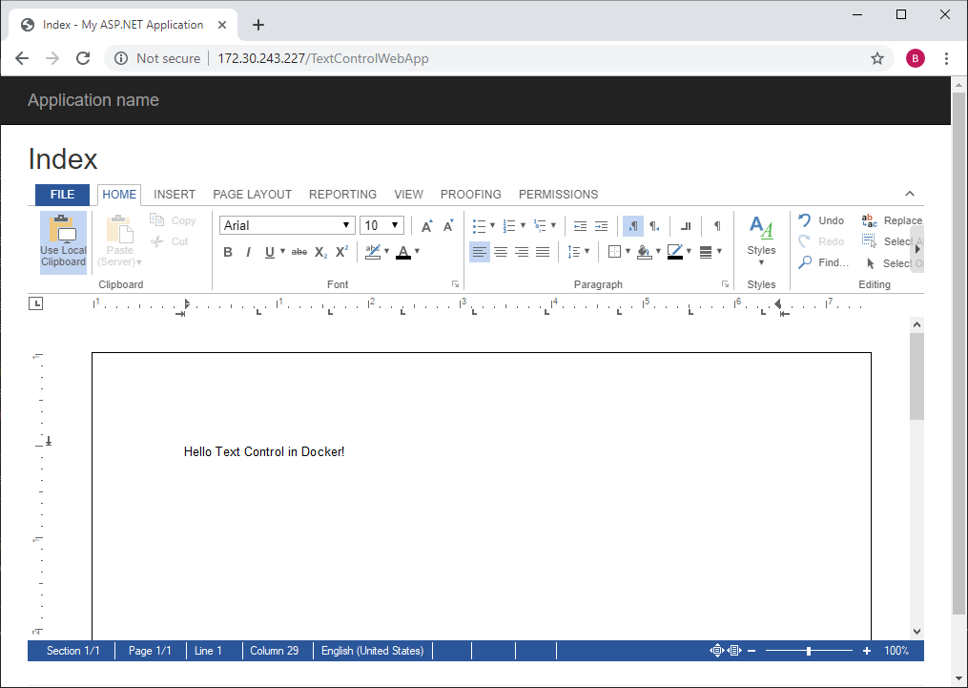
Task: Reload the page in browser
Action: click(83, 58)
